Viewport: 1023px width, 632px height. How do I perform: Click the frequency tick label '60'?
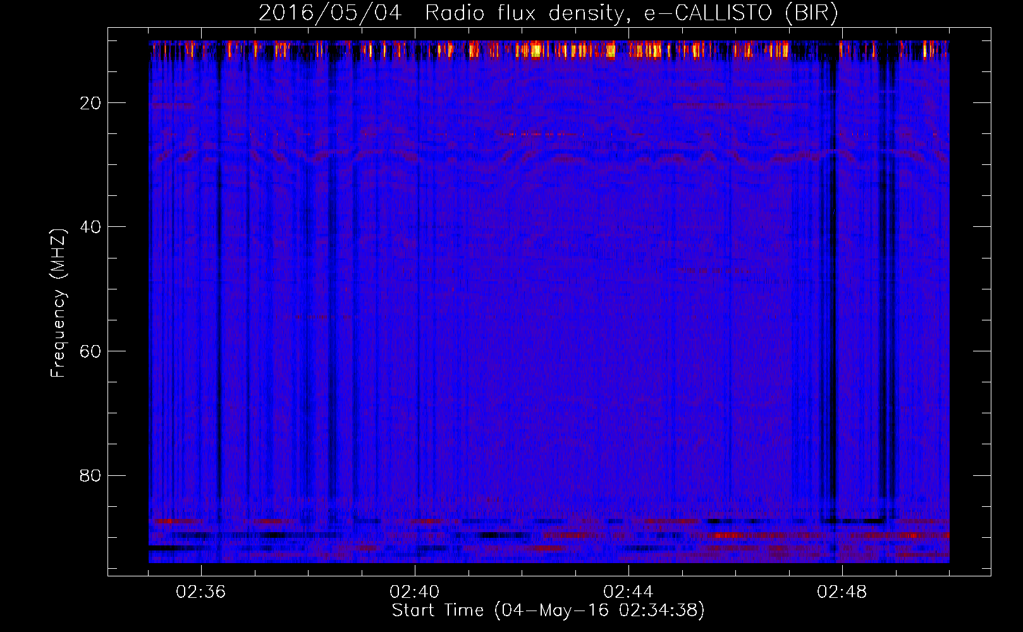point(90,351)
